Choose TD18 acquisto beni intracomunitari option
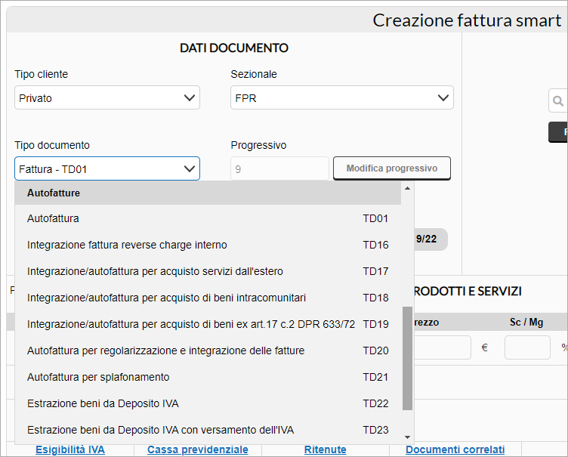 coord(208,298)
